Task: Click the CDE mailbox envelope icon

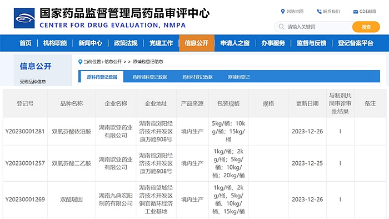Action: 356,12
